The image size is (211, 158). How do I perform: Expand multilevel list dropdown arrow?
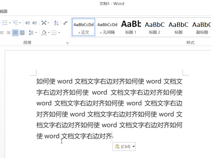tap(20, 23)
